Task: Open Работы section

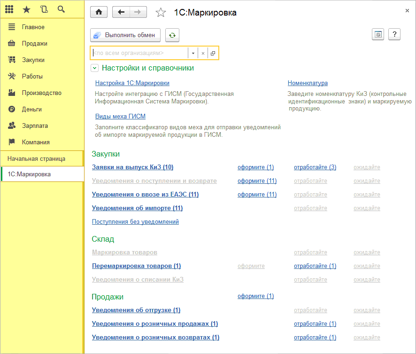Action: click(42, 77)
